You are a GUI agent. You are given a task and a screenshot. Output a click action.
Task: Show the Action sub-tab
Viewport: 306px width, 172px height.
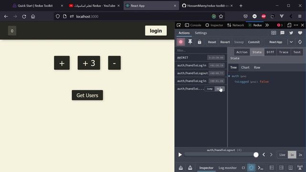click(x=242, y=52)
